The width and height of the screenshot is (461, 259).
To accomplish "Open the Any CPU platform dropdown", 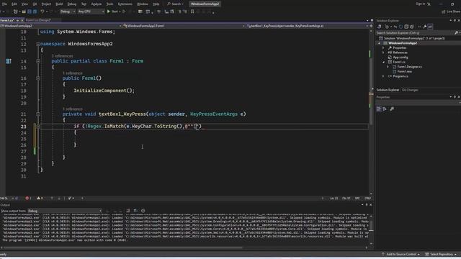I will click(x=91, y=12).
